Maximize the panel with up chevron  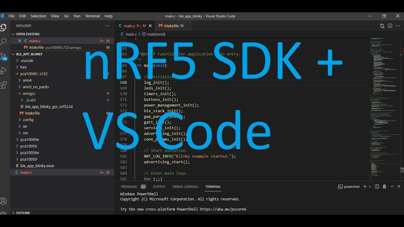click(x=392, y=187)
